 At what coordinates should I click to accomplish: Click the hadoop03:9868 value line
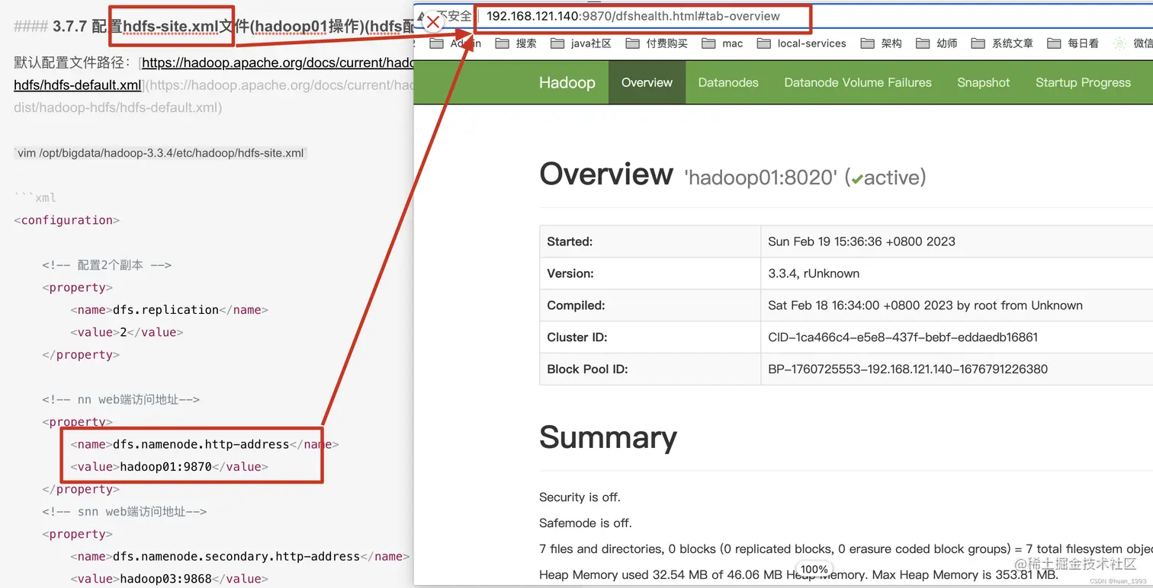169,579
